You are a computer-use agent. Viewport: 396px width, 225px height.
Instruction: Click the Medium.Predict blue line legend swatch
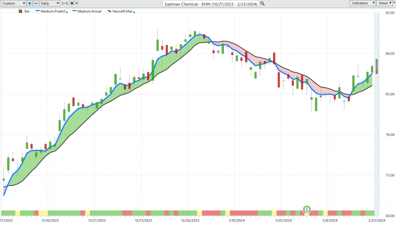pos(38,11)
